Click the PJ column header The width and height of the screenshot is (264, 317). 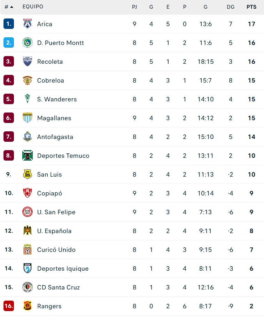[134, 7]
